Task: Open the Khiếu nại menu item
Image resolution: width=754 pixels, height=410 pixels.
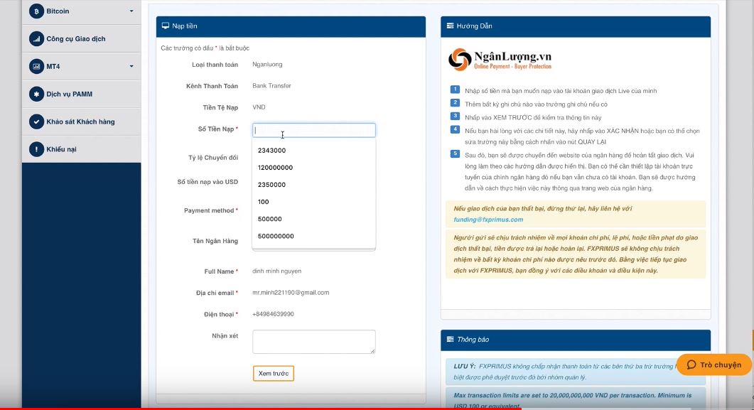Action: (81, 149)
